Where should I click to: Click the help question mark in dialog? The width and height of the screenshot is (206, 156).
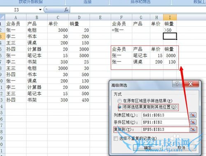pyautogui.click(x=177, y=84)
